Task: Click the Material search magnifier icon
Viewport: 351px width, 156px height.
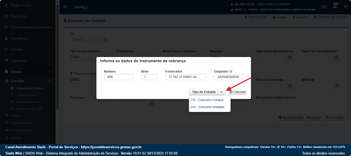Action: [x=337, y=86]
